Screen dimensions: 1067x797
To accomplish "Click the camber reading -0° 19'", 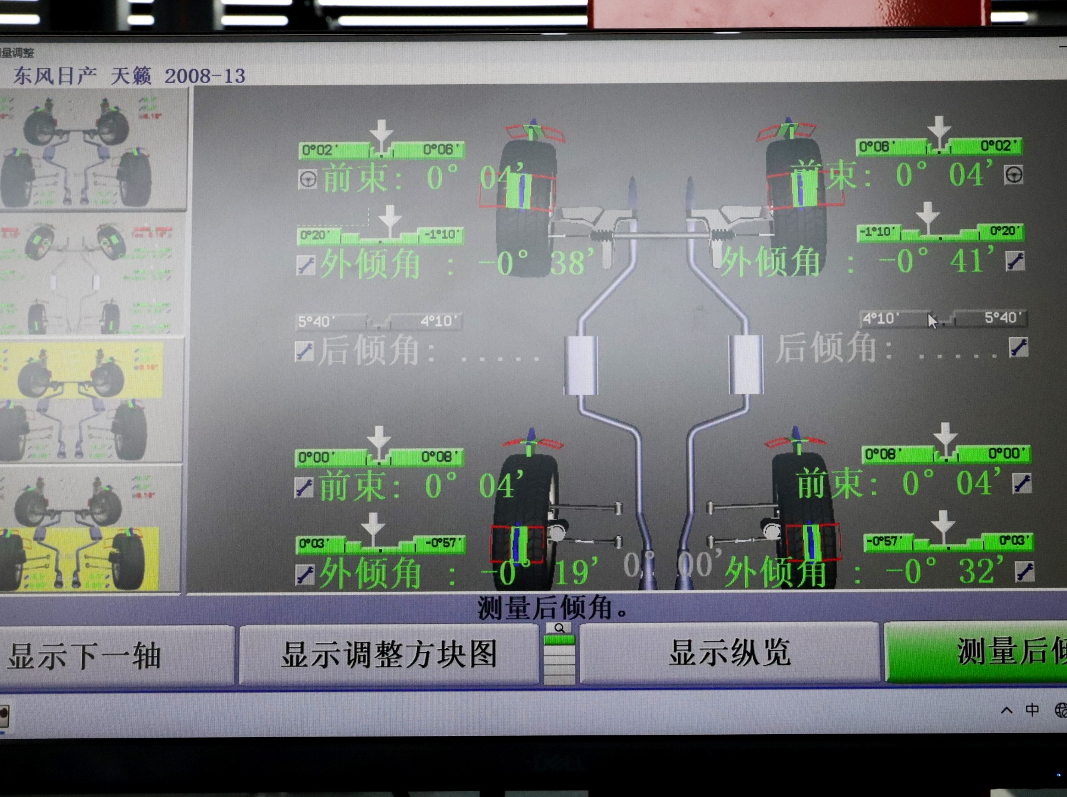I will click(x=539, y=572).
